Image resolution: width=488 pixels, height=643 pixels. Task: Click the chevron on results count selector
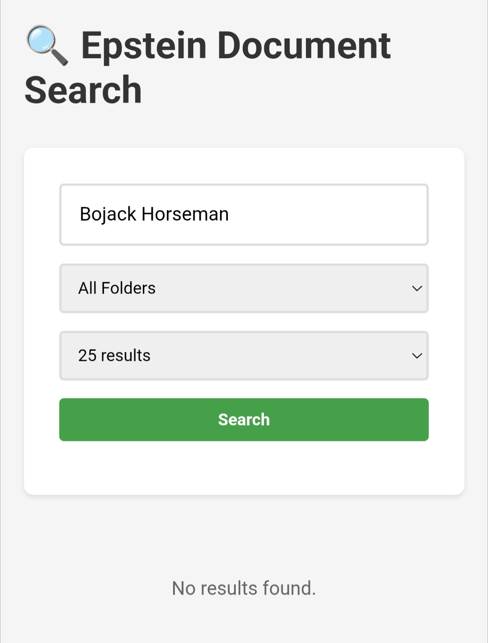click(417, 356)
